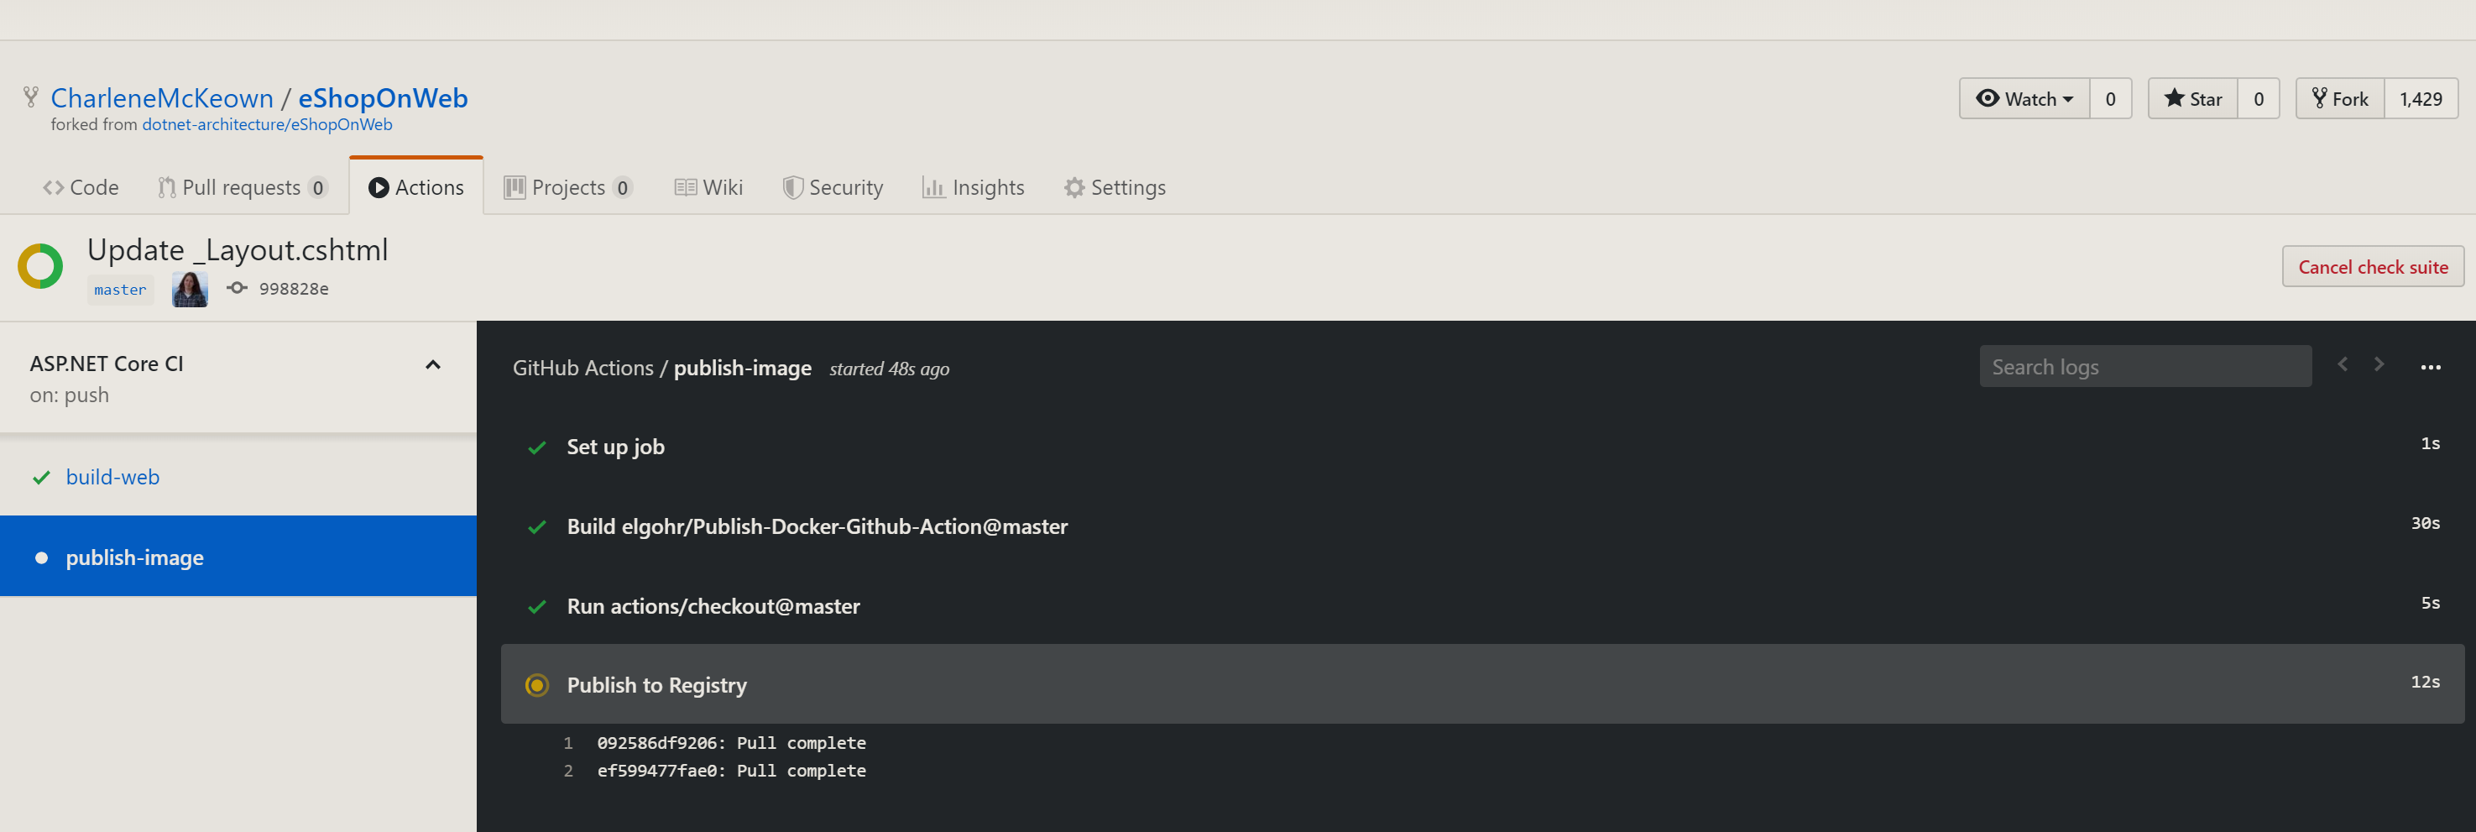Open the repository Settings tab
The width and height of the screenshot is (2476, 832).
click(1115, 187)
